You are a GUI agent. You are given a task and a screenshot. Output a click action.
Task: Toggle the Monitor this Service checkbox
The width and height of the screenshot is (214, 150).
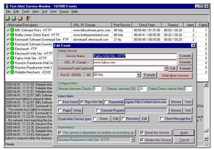tap(142, 140)
